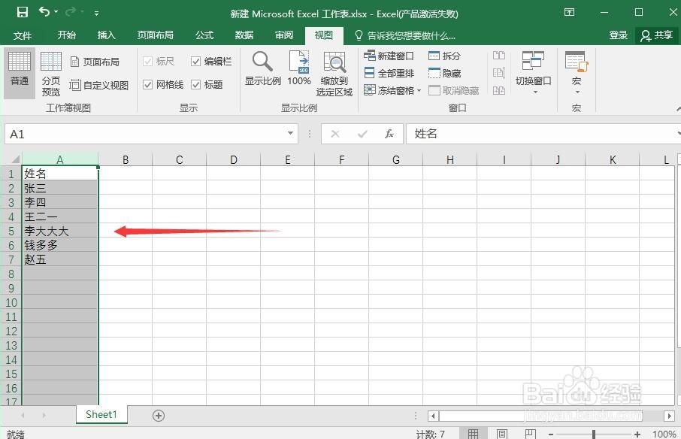
Task: Switch to the 插入 ribbon tab
Action: [x=107, y=35]
